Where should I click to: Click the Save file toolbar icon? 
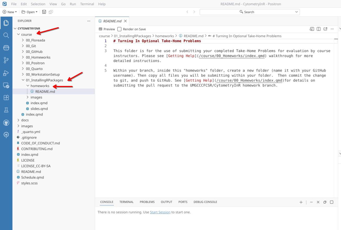pos(44,12)
